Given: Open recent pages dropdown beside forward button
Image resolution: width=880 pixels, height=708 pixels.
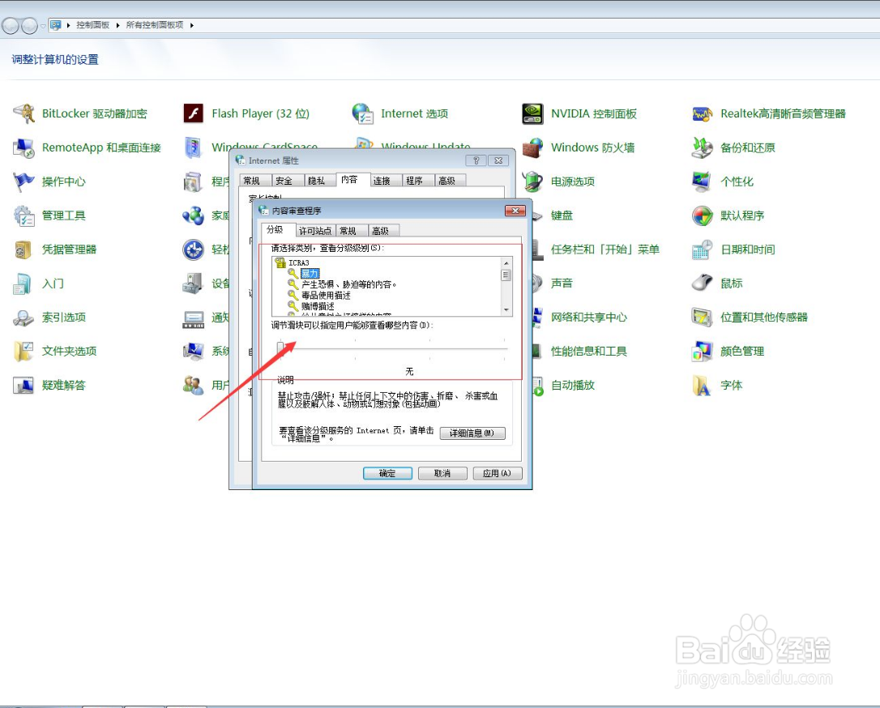Looking at the screenshot, I should pyautogui.click(x=43, y=26).
